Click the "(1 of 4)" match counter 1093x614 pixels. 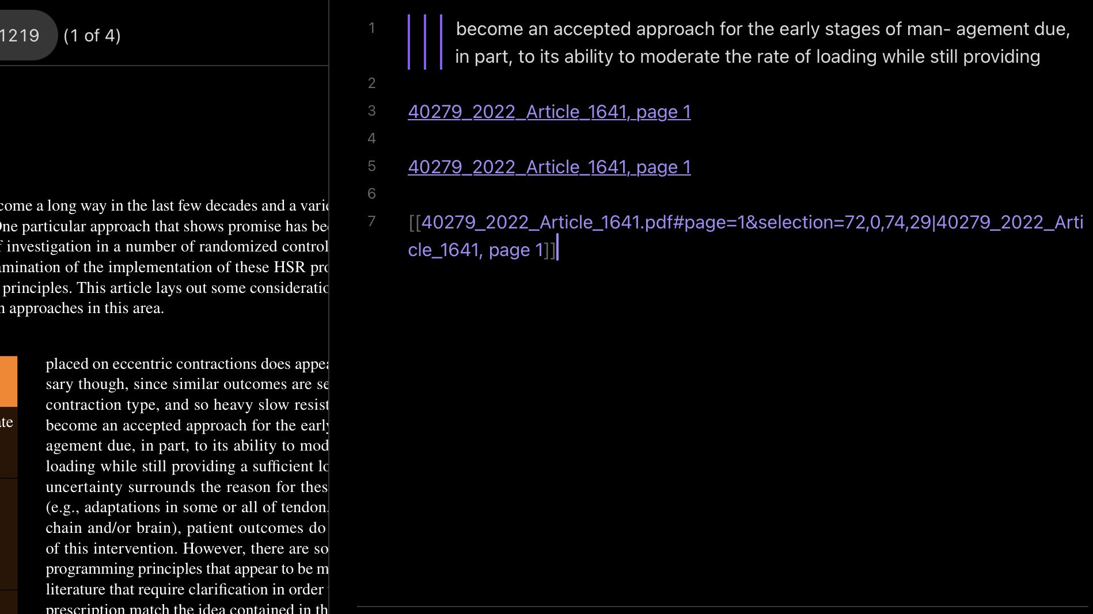(92, 36)
